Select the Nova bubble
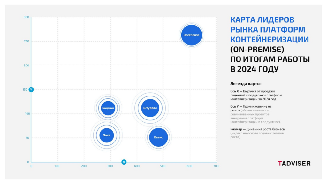Image resolution: width=327 pixels, height=184 pixels. pos(106,135)
